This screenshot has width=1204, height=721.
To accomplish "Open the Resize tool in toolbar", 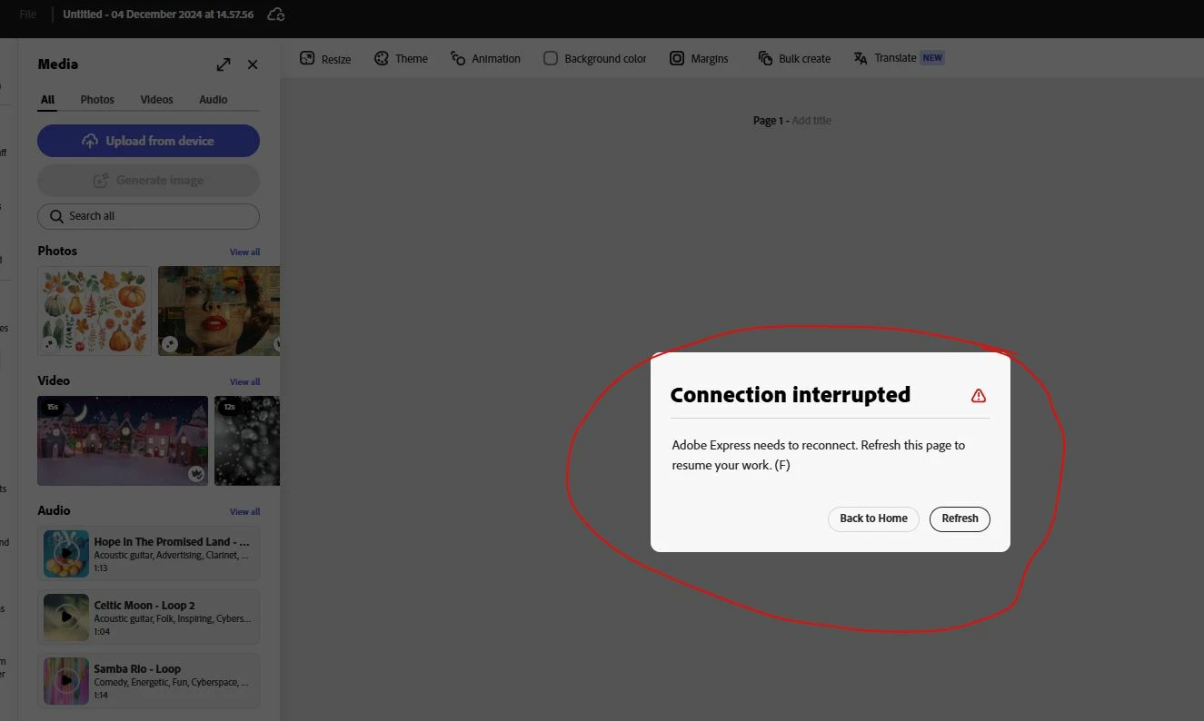I will [325, 58].
